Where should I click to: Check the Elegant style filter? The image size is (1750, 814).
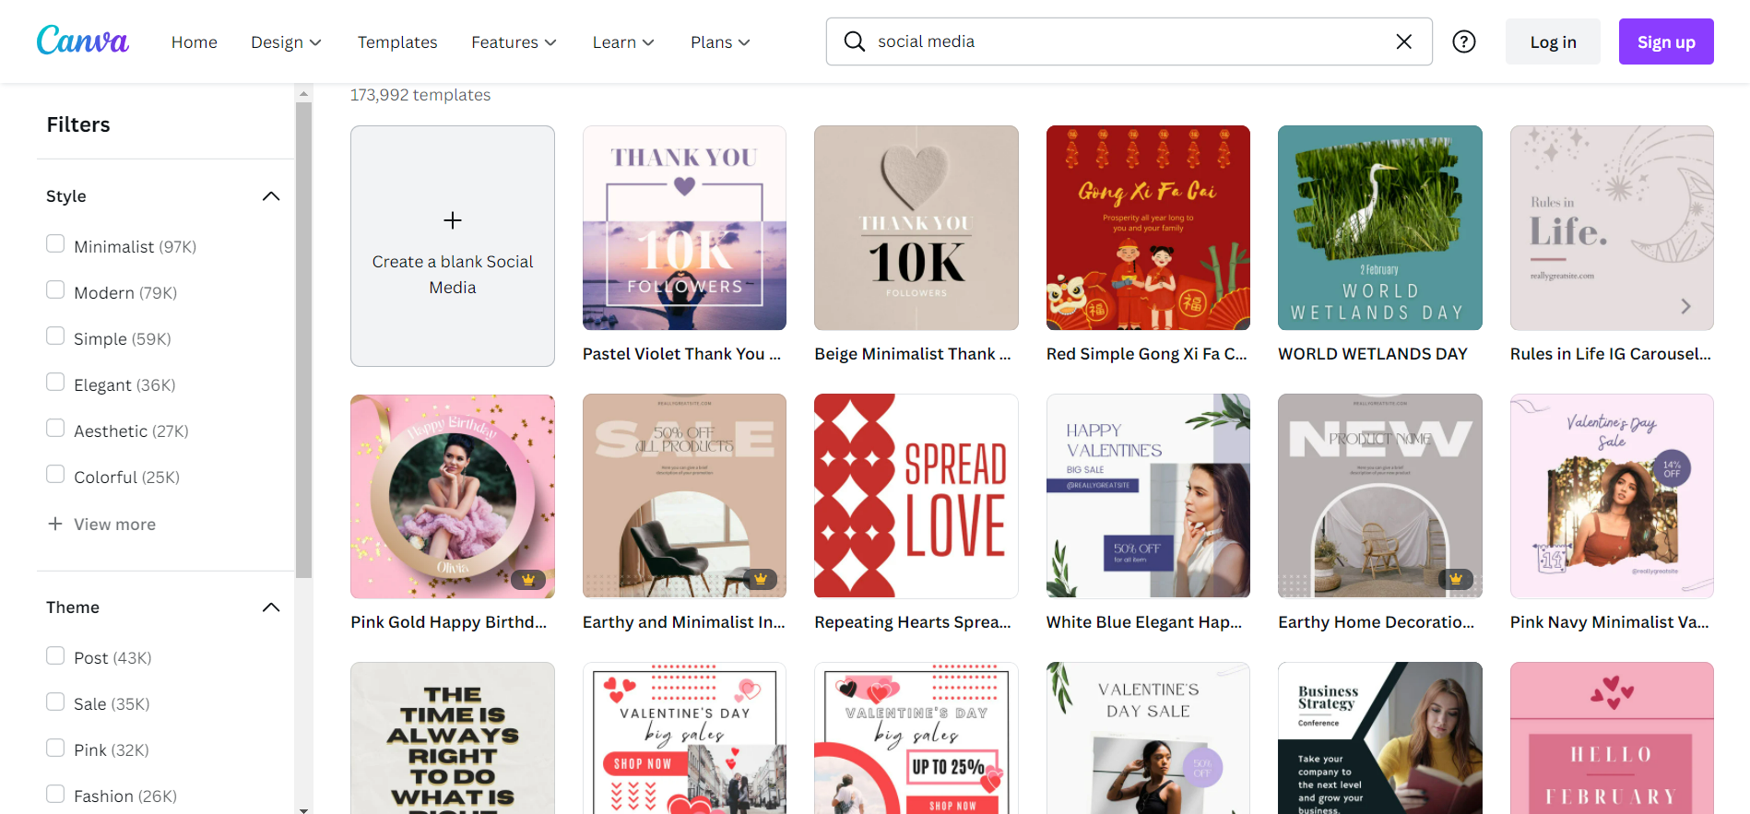click(x=55, y=383)
